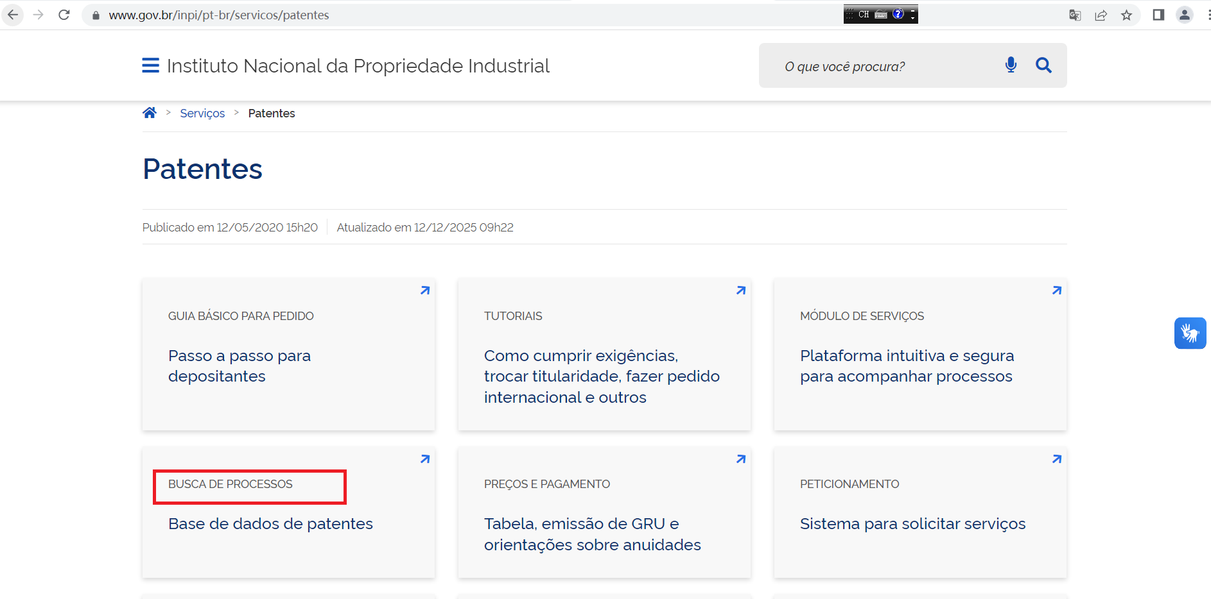Image resolution: width=1211 pixels, height=599 pixels.
Task: Click the magnifying glass search icon
Action: point(1043,65)
